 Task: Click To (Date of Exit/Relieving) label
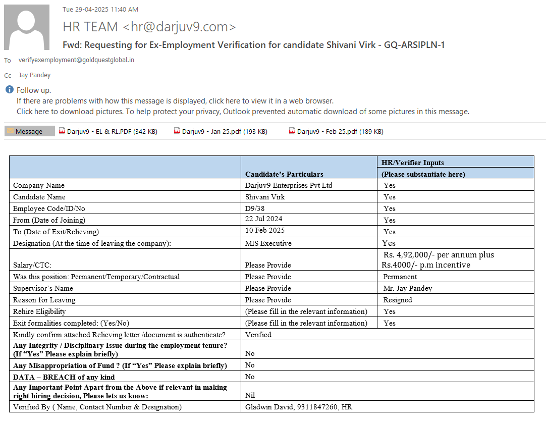[x=56, y=232]
